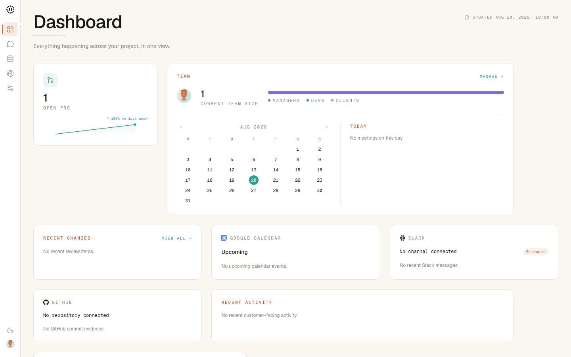Click the Today heading in the team card
This screenshot has height=357, width=571.
358,126
